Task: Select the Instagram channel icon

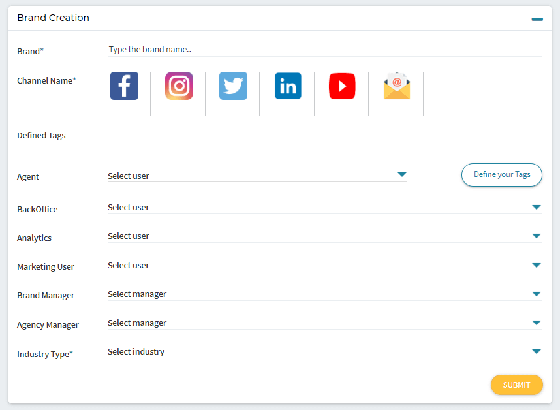Action: click(x=179, y=86)
